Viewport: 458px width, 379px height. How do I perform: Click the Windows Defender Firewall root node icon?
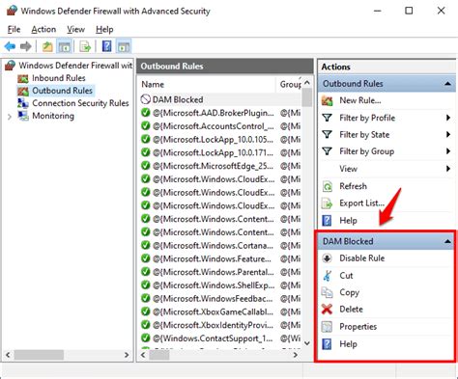pos(10,66)
